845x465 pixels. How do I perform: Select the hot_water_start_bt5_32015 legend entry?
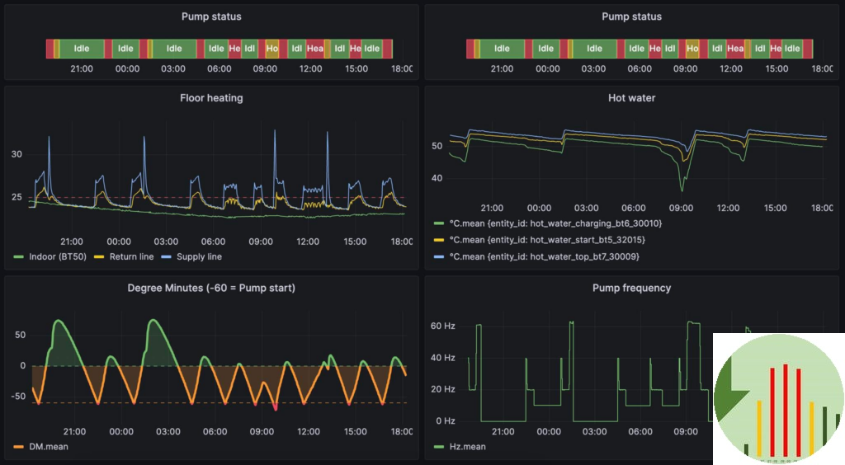547,240
